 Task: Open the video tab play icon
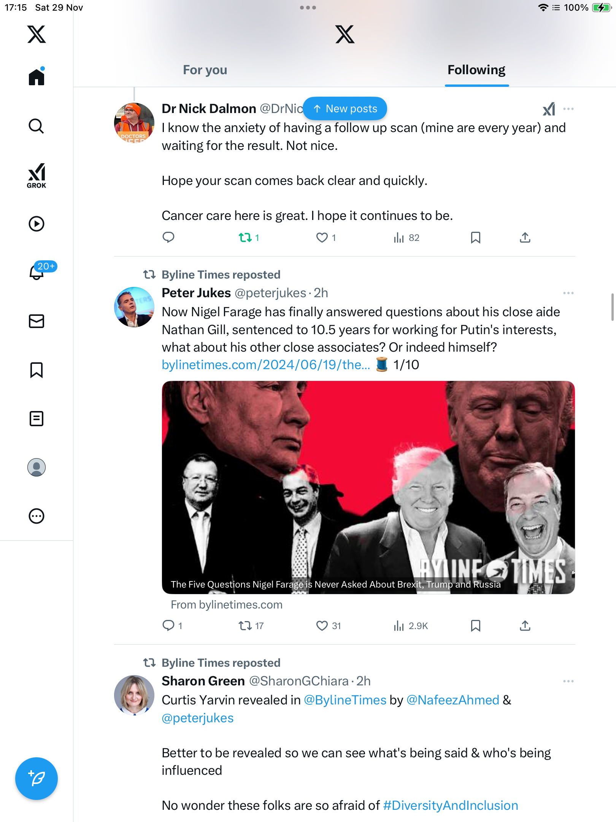[37, 224]
